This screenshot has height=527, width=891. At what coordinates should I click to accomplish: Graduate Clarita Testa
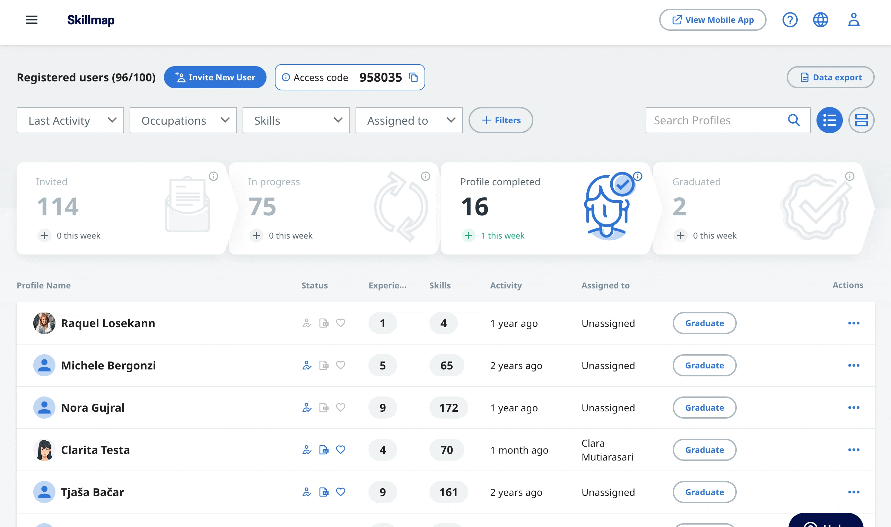click(x=705, y=450)
